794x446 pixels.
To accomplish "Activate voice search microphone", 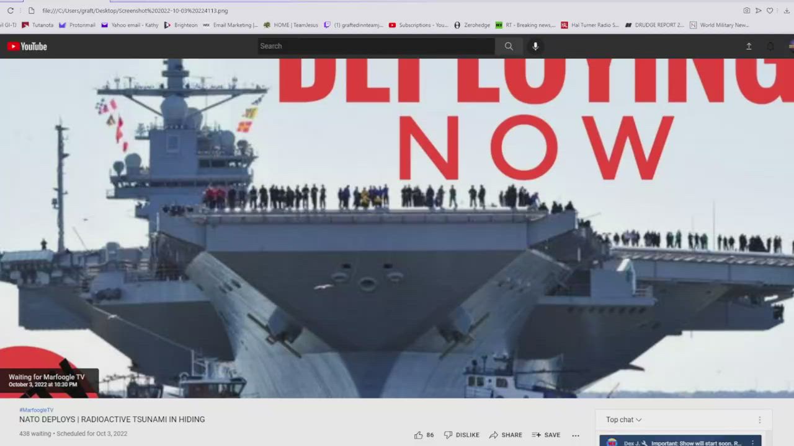I will 535,46.
